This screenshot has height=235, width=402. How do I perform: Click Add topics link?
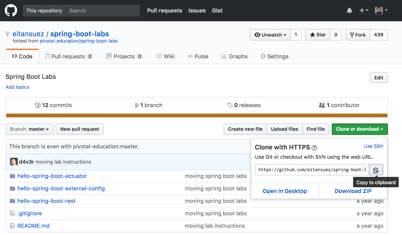pos(17,87)
